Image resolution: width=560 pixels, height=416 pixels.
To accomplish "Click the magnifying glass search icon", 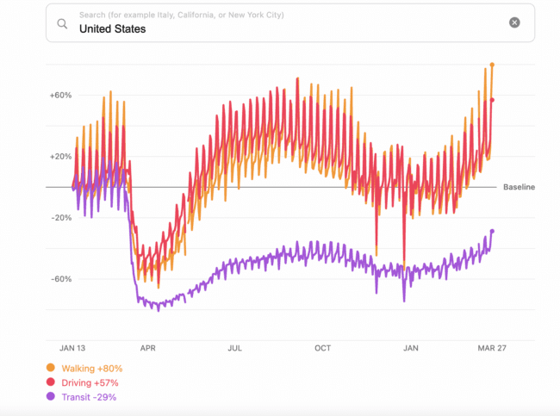I will [62, 23].
